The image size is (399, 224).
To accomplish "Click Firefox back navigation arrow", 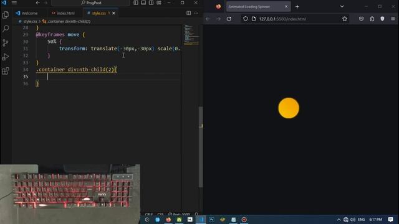I will [208, 19].
